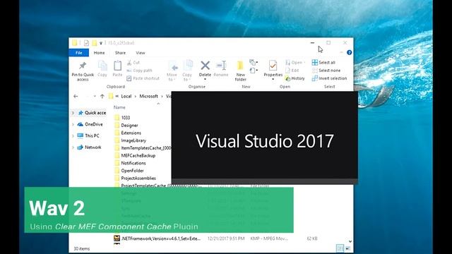Open the recent locations dropdown beside navigation arrows

coord(95,96)
